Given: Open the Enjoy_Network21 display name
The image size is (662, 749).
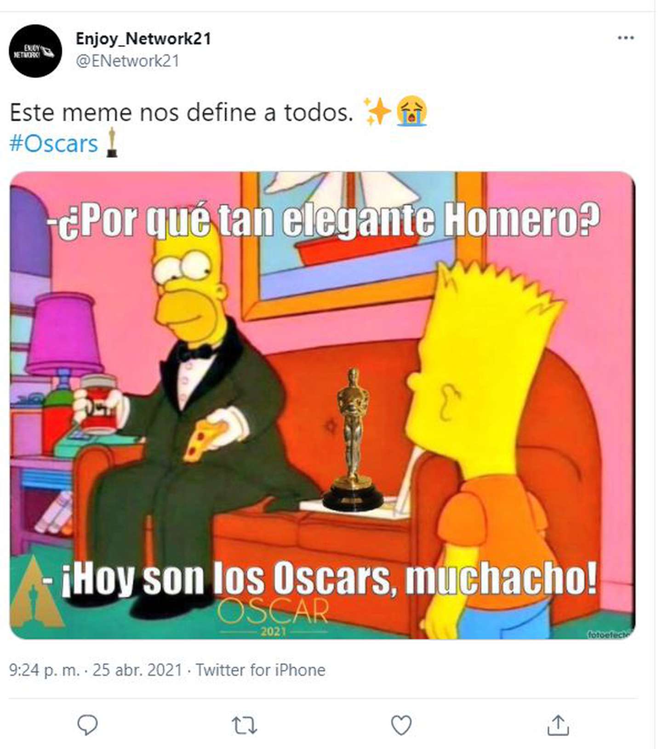Looking at the screenshot, I should pyautogui.click(x=143, y=39).
